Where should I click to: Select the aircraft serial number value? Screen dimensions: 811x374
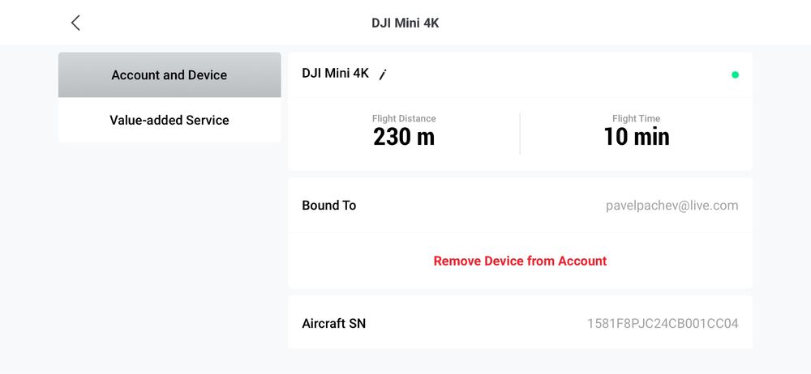point(663,324)
